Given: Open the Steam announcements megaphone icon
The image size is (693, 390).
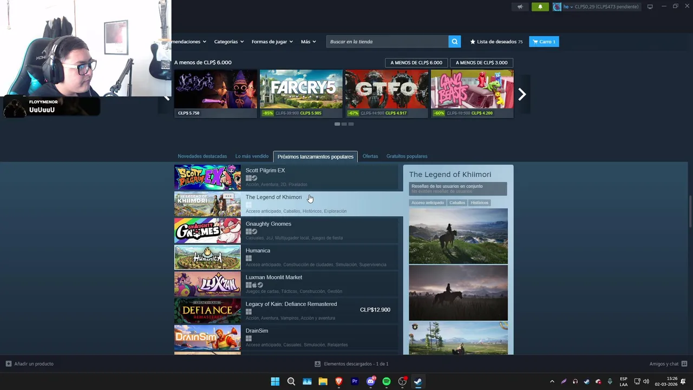Looking at the screenshot, I should coord(520,6).
